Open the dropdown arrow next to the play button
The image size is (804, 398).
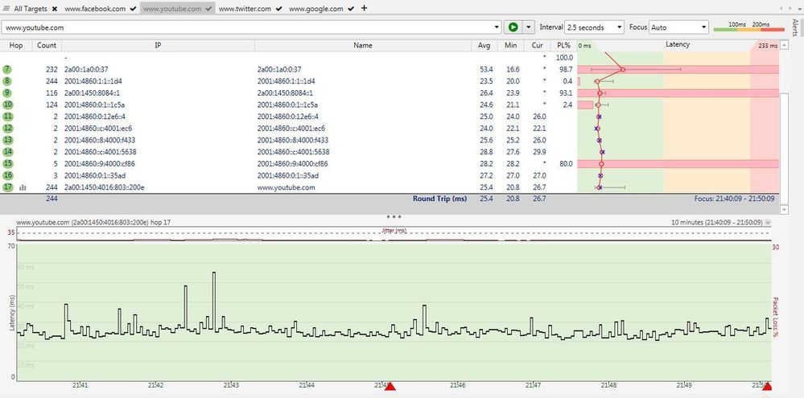[529, 27]
